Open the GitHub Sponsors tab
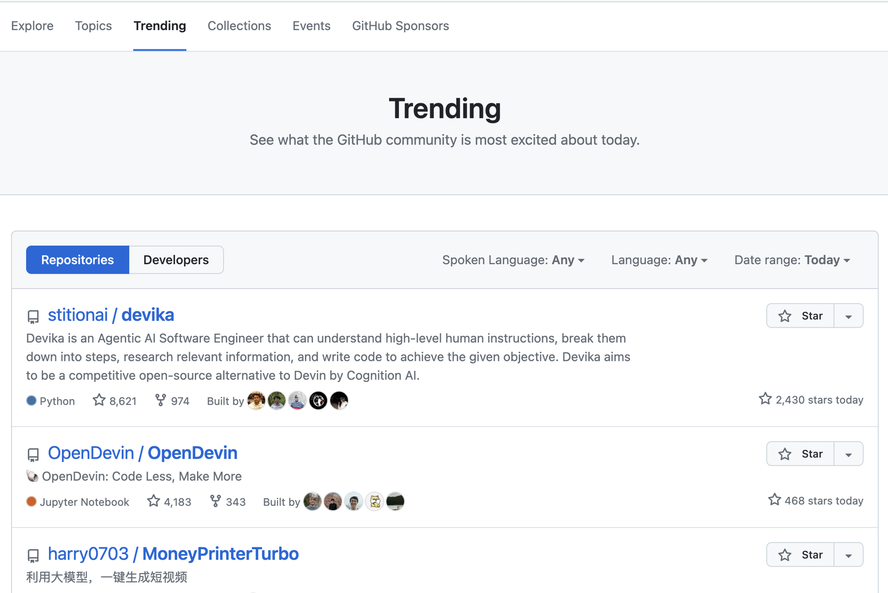This screenshot has height=593, width=888. [400, 26]
